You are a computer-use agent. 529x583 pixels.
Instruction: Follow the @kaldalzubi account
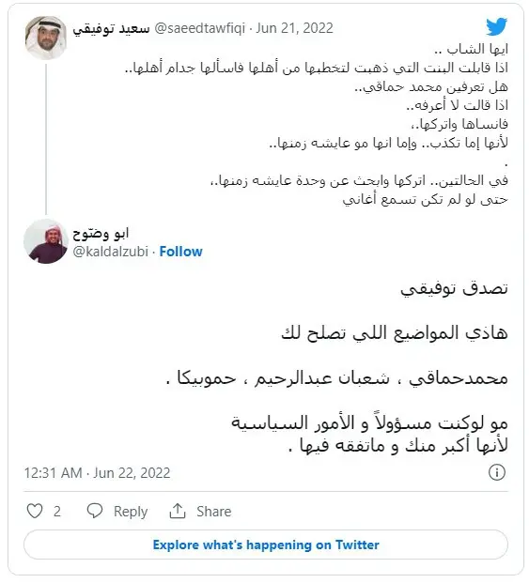click(180, 252)
